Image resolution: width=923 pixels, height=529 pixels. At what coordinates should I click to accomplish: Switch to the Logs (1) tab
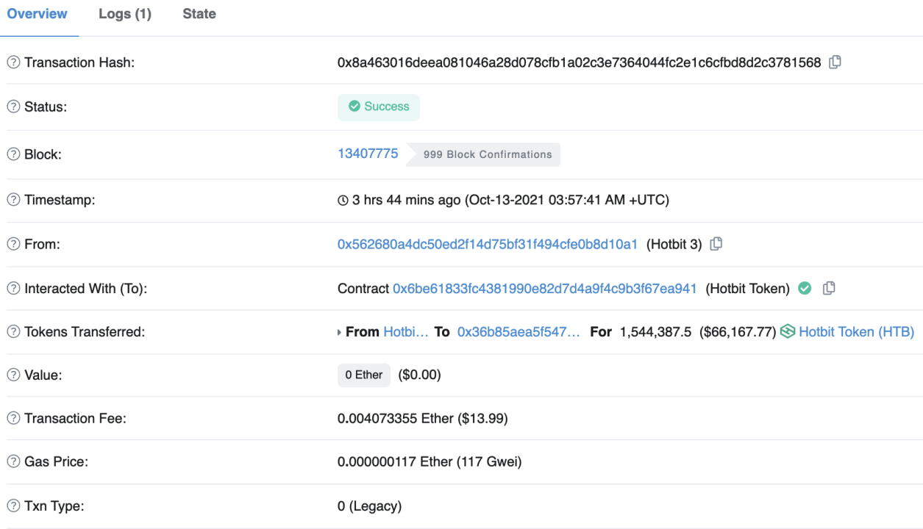click(125, 14)
